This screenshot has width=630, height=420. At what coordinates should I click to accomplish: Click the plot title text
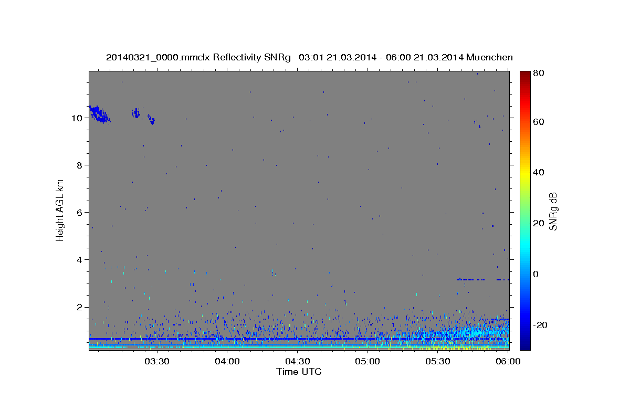[x=309, y=57]
